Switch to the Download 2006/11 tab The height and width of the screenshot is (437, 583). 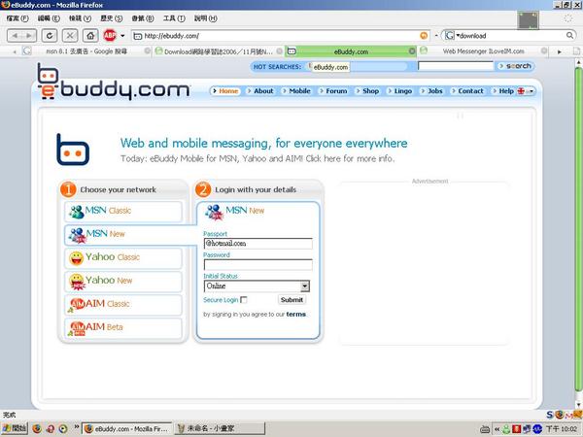[219, 51]
